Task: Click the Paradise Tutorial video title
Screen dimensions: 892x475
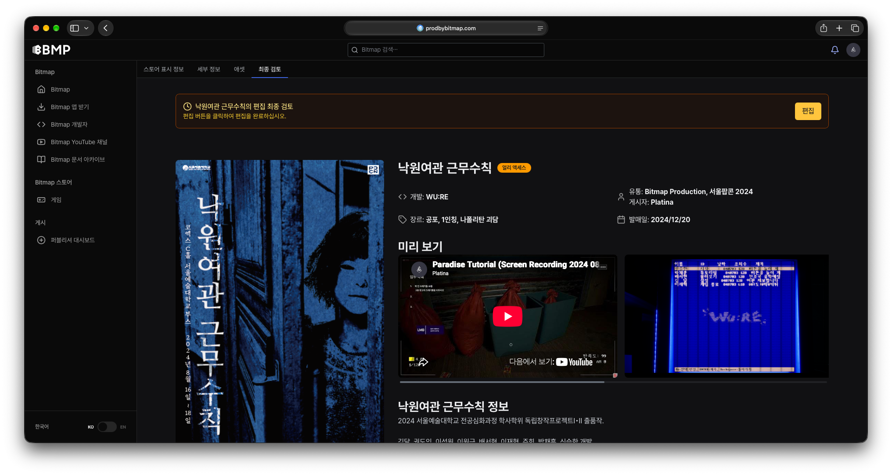Action: [x=515, y=265]
